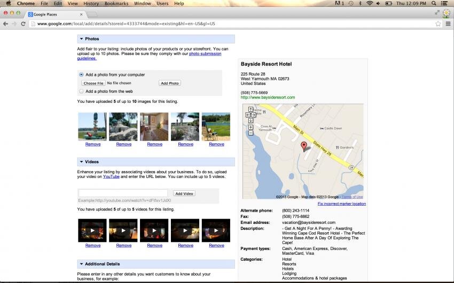The image size is (454, 283).
Task: Open the Window menu
Action: coord(143,4)
